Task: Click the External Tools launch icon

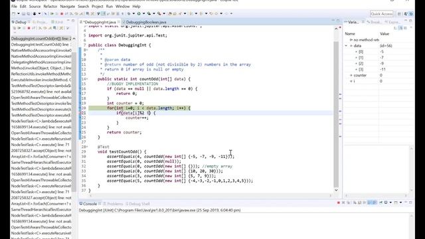Action: click(x=159, y=13)
